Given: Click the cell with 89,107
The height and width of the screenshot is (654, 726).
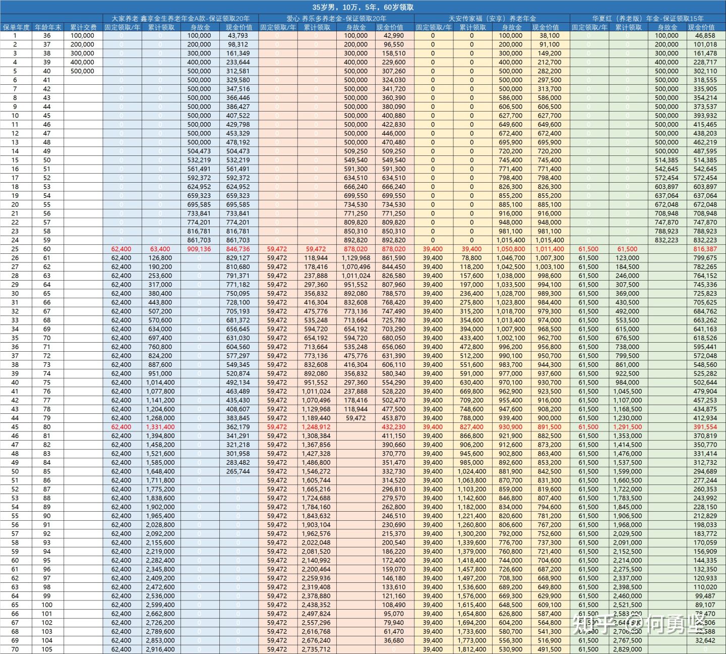Looking at the screenshot, I should coord(705,605).
